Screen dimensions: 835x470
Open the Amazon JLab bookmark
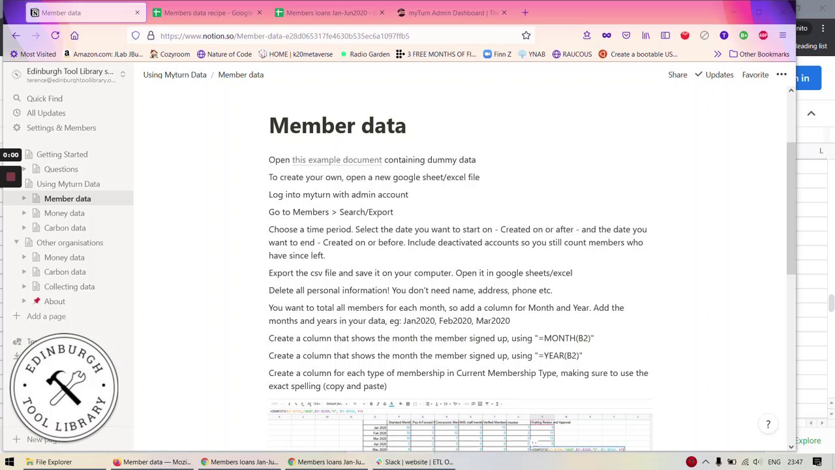tap(102, 54)
